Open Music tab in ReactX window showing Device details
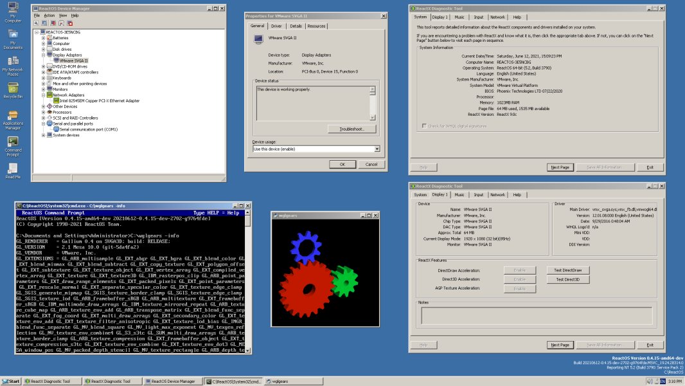This screenshot has width=685, height=386. [459, 195]
